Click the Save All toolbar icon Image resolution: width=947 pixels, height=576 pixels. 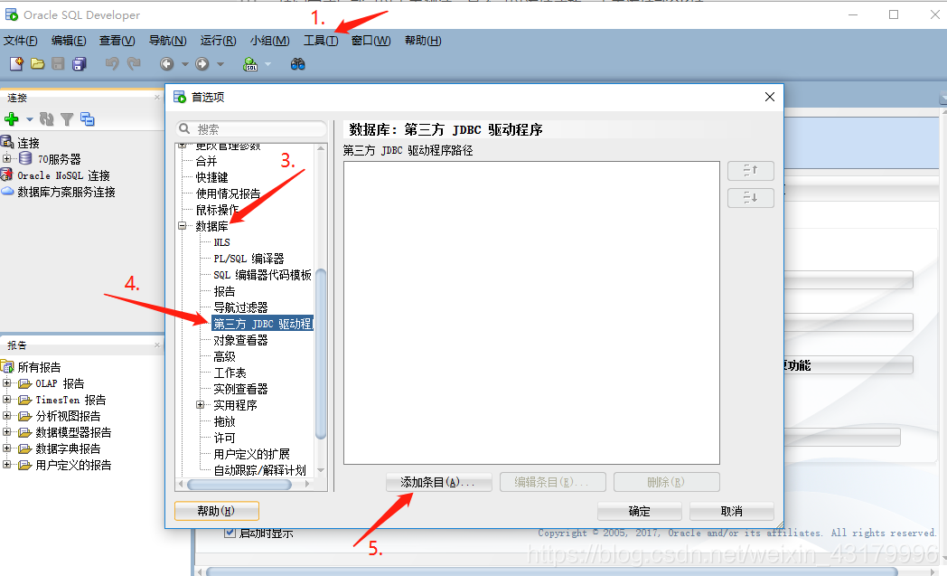[80, 63]
